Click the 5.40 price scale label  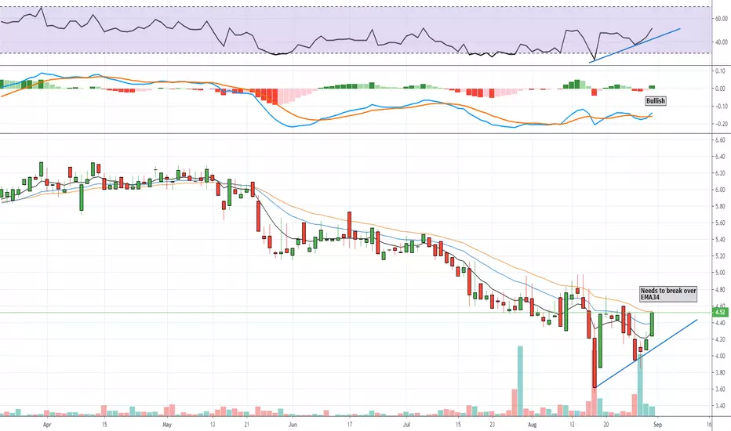tap(720, 240)
